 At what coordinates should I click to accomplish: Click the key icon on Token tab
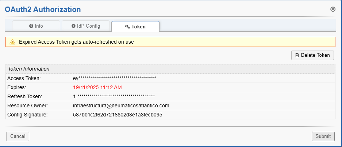coord(127,27)
